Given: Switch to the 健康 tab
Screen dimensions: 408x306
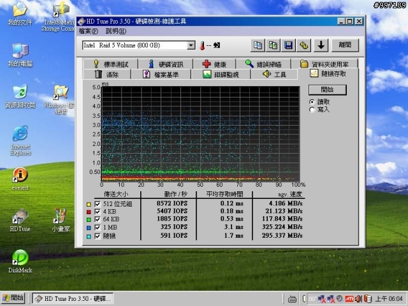Looking at the screenshot, I should [x=214, y=64].
